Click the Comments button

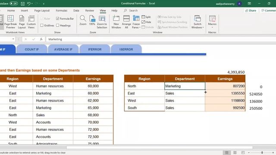coord(268,10)
